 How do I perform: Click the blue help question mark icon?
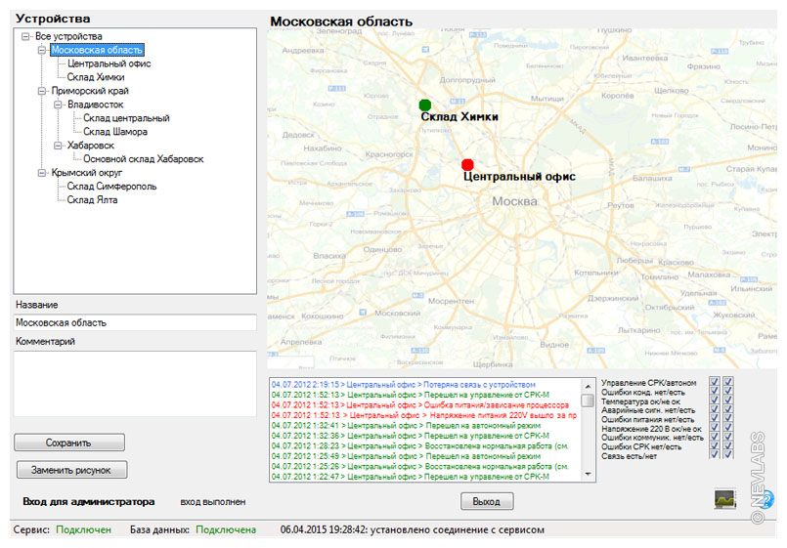pos(768,498)
